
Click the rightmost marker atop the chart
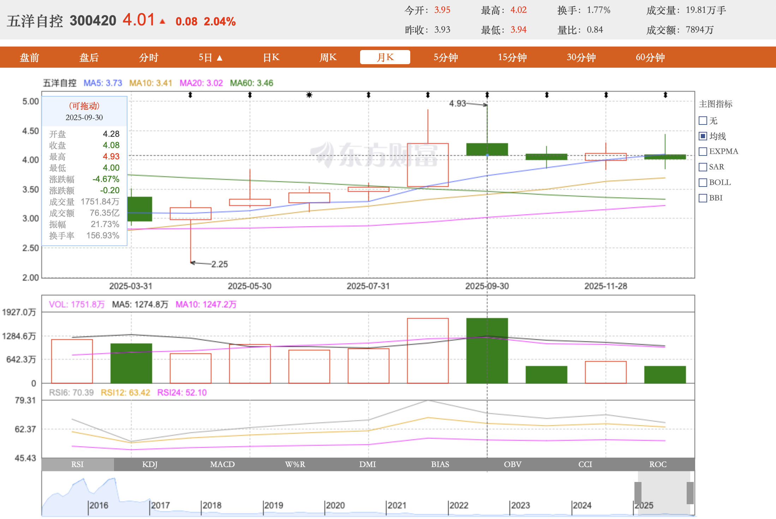(x=665, y=95)
